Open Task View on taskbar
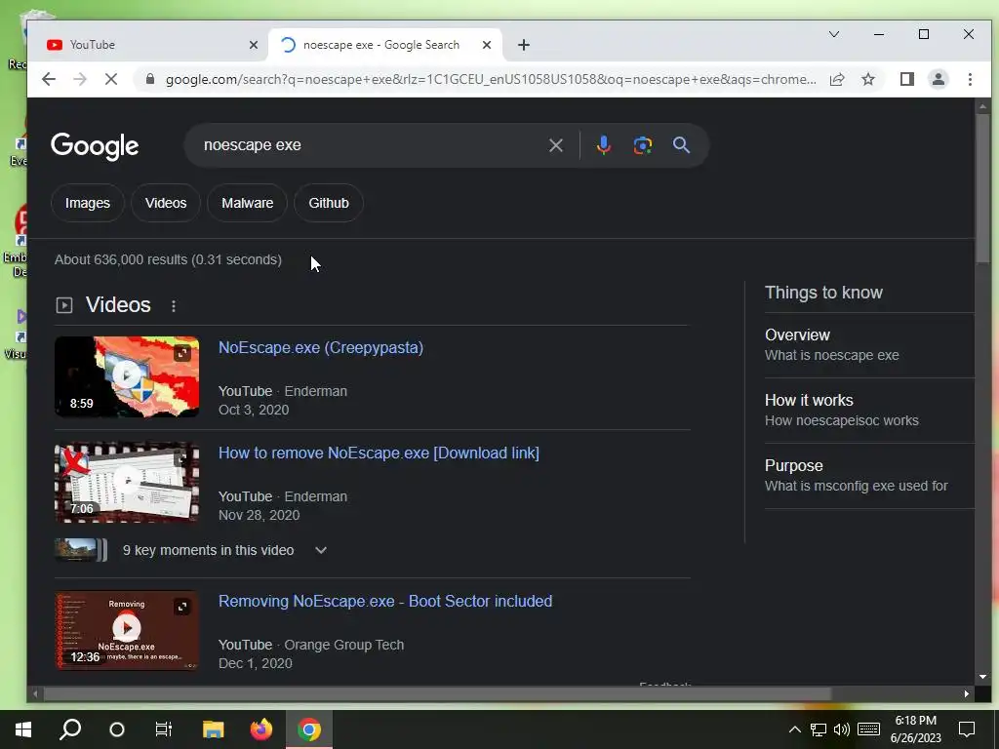 click(x=164, y=729)
